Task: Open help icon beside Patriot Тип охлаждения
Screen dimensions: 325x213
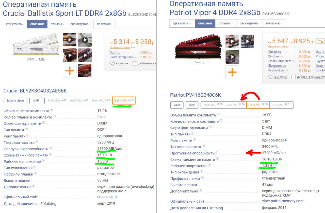Action: pyautogui.click(x=201, y=172)
